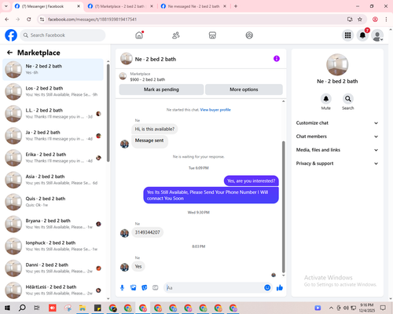Click the Facebook logo
The width and height of the screenshot is (393, 314).
11,35
